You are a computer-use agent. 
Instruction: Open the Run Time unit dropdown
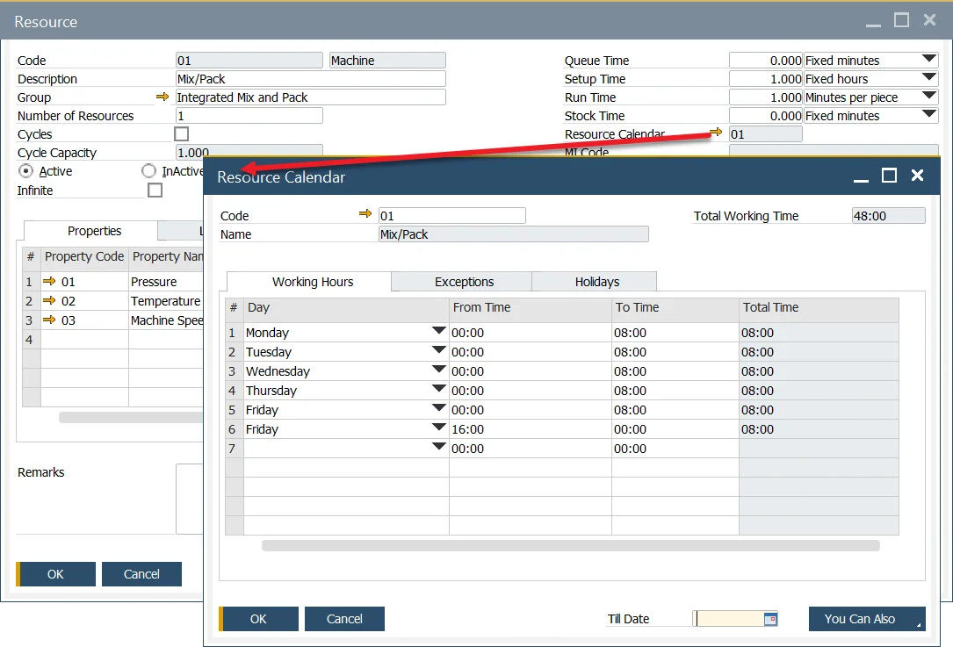(929, 97)
